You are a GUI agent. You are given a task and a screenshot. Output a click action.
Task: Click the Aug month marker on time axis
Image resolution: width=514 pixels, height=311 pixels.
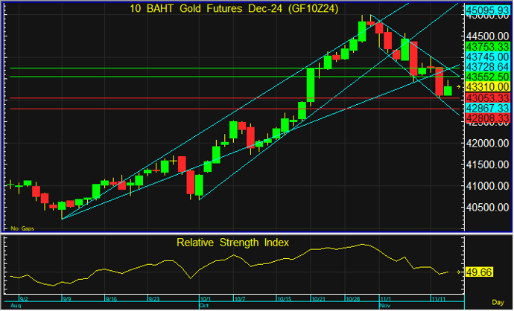[x=13, y=305]
